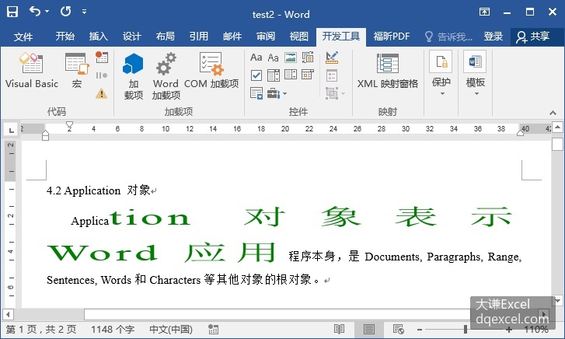Viewport: 565px width, 339px height.
Task: Click the first line indent marker on ruler
Action: coord(69,125)
